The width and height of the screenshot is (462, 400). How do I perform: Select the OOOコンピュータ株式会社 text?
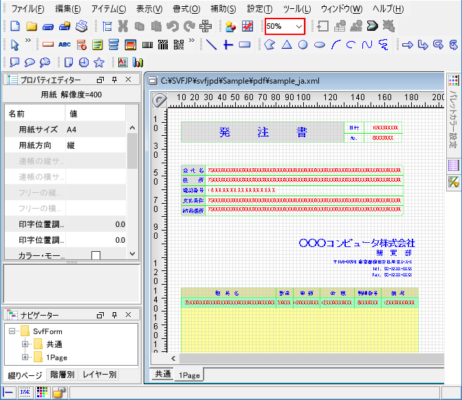[x=357, y=243]
